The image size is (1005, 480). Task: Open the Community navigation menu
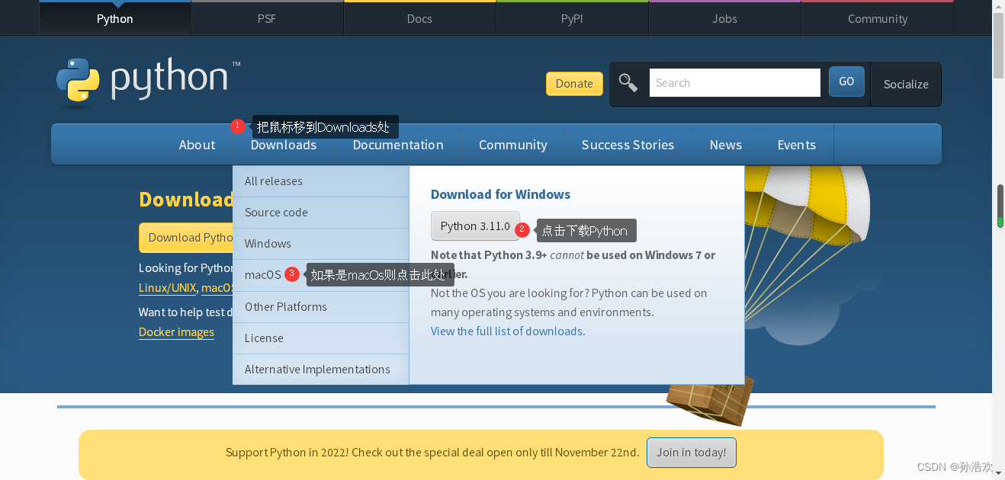coord(512,144)
